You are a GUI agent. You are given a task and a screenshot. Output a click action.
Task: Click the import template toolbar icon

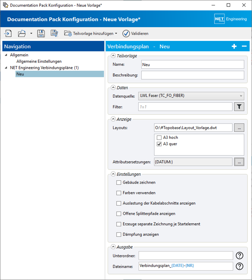(8, 33)
